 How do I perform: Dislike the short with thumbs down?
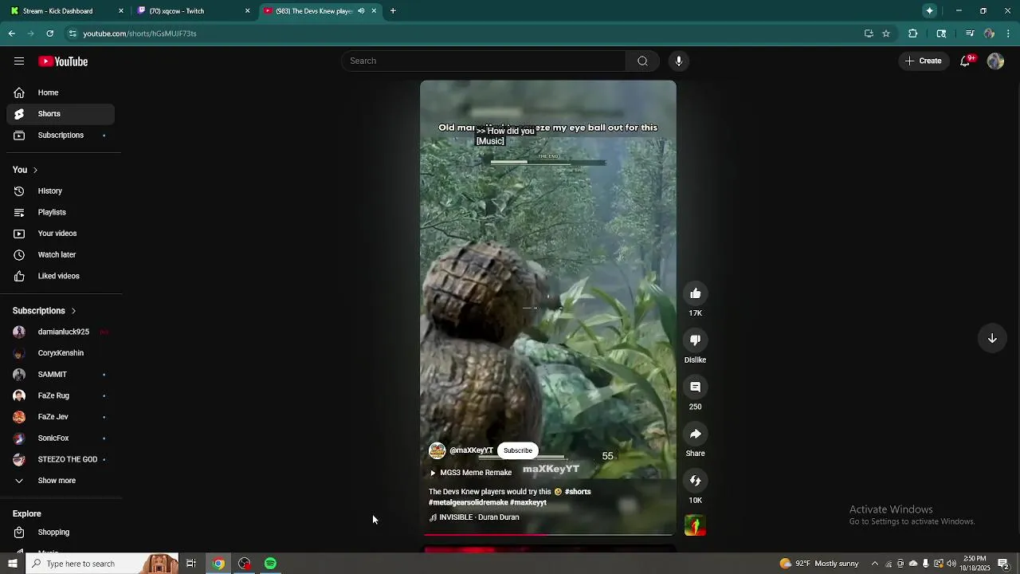(695, 340)
